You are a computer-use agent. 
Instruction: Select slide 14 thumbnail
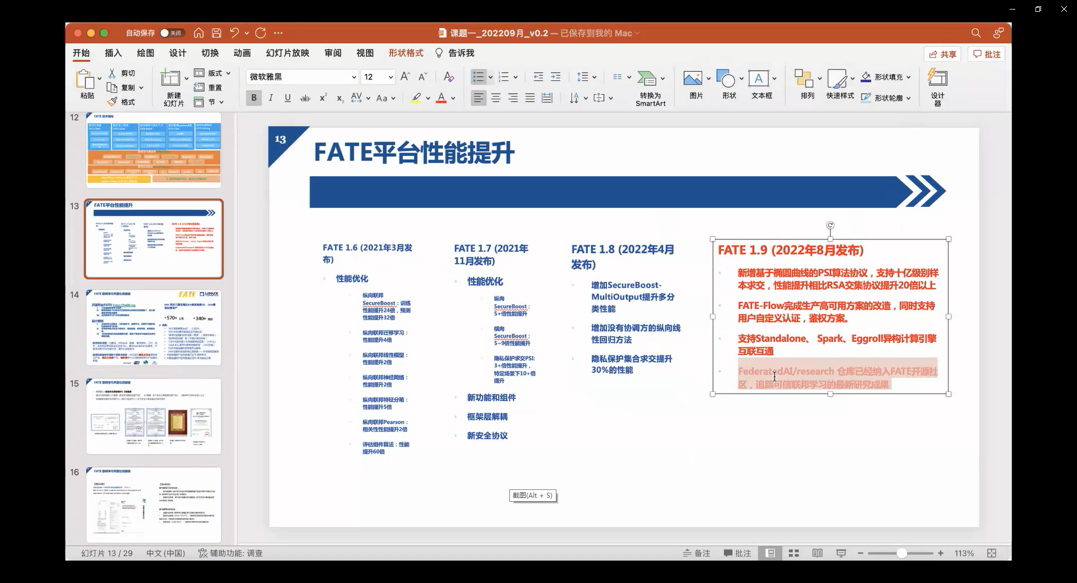click(154, 327)
